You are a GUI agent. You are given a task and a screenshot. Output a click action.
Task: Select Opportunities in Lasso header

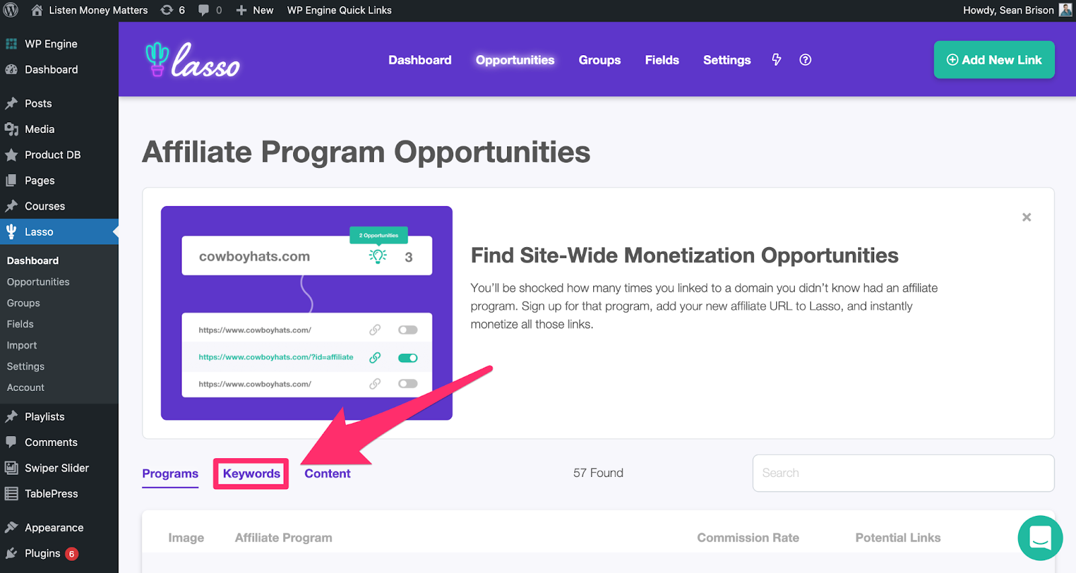point(515,60)
